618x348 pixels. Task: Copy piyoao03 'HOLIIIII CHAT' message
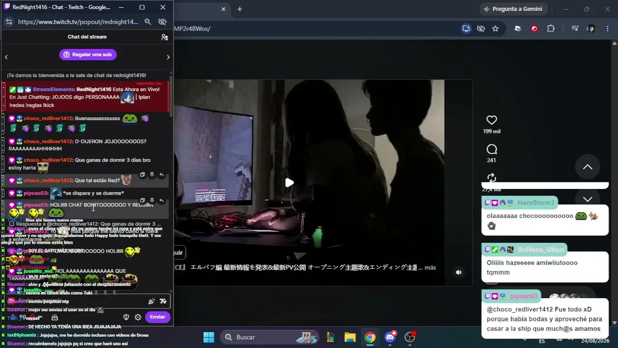point(142,200)
